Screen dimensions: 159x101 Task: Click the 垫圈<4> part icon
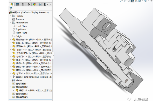(14, 43)
